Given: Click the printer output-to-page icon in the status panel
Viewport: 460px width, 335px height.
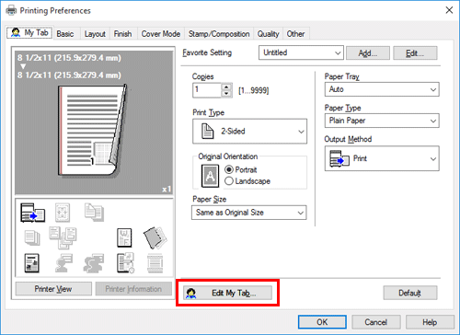Looking at the screenshot, I should [32, 213].
